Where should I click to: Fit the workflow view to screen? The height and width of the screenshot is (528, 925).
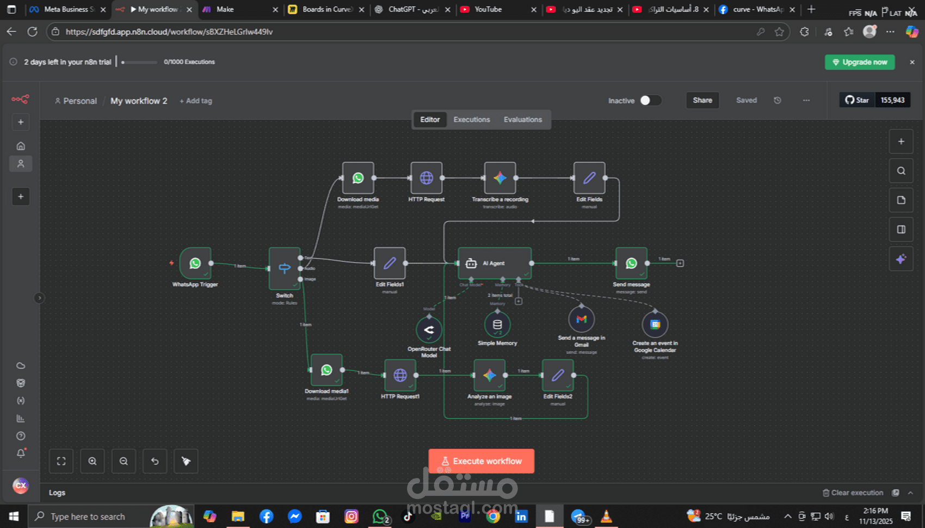[61, 461]
